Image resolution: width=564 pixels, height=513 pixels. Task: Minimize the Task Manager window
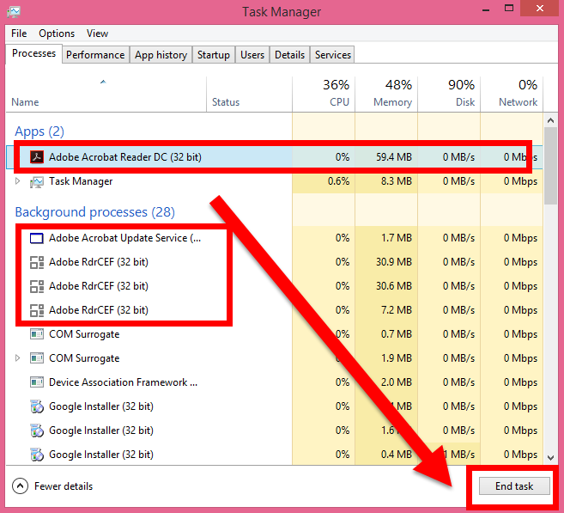[486, 9]
